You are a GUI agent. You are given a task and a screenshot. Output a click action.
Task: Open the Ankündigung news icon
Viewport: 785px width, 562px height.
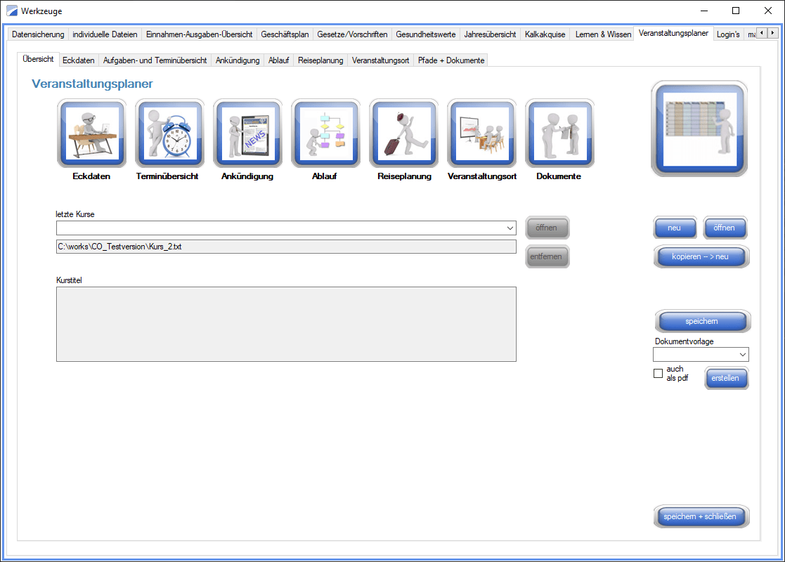pos(247,133)
